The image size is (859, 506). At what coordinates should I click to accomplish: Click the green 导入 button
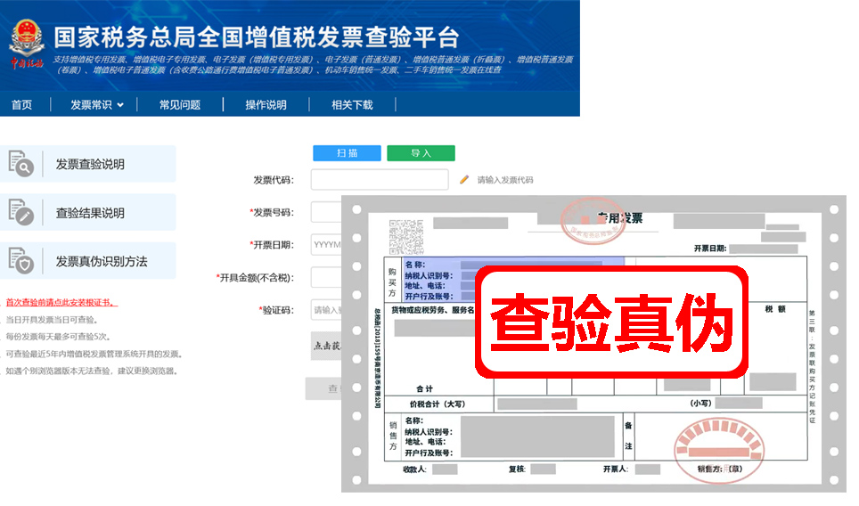421,153
